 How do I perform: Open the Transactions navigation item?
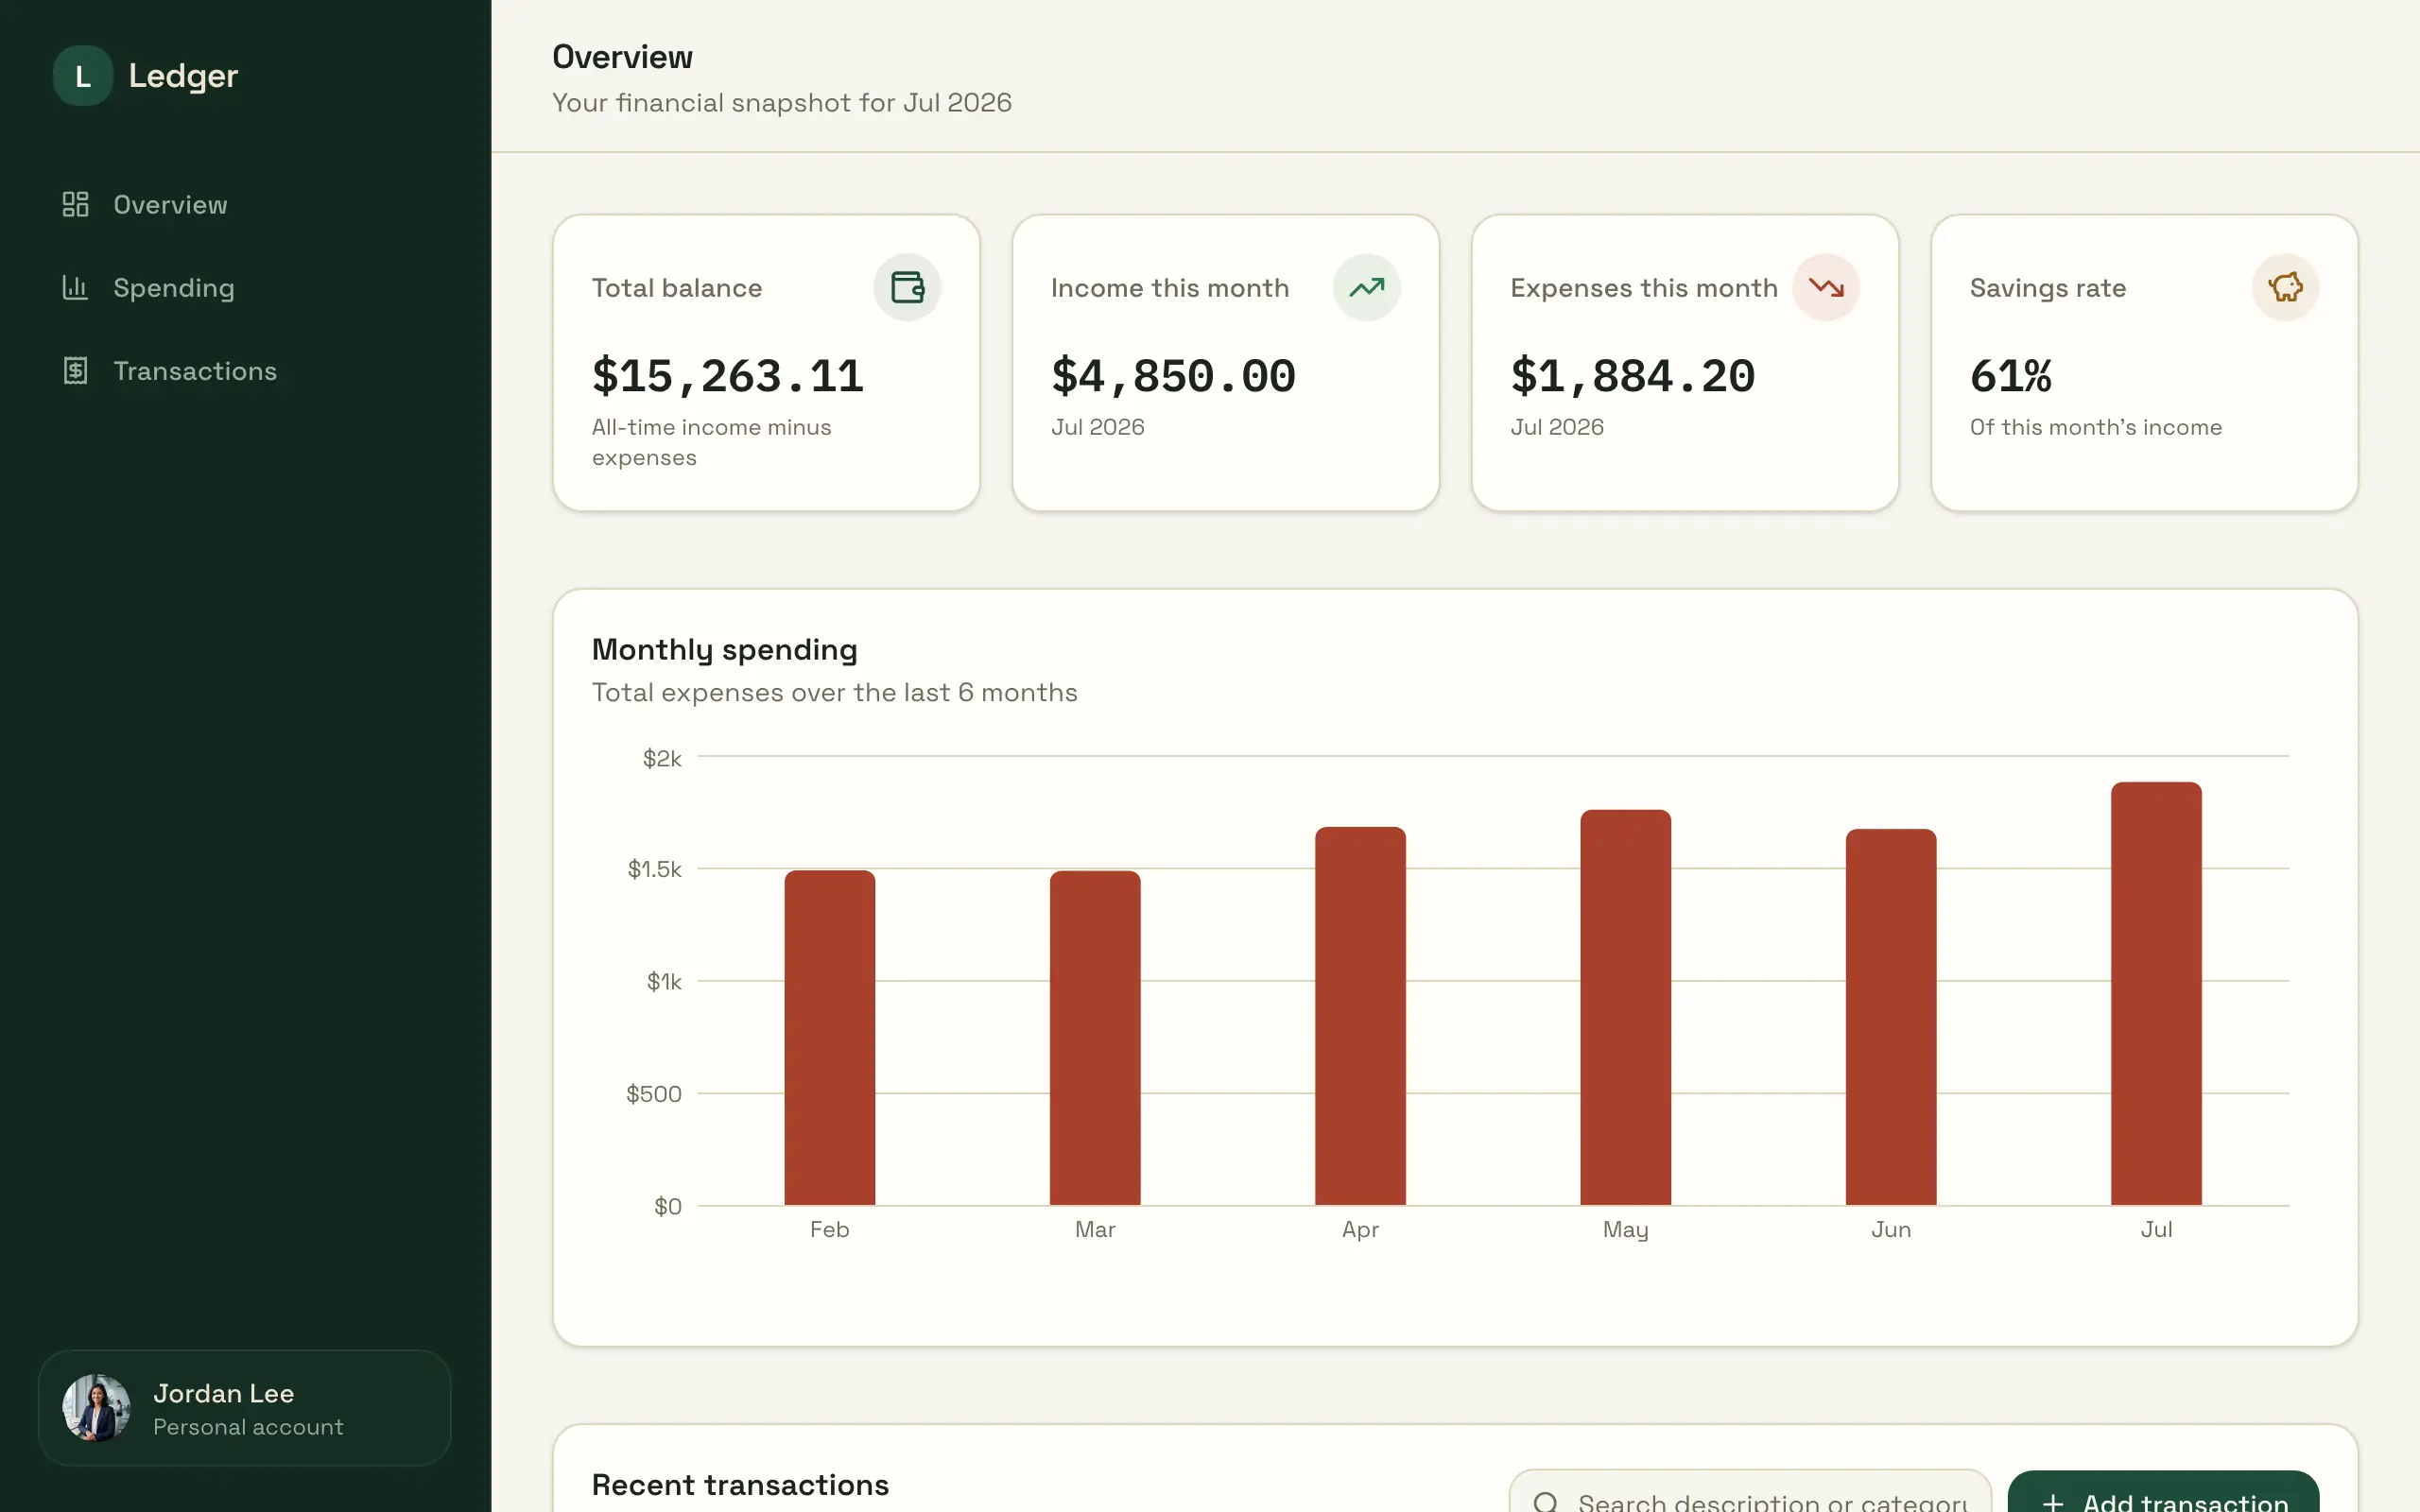245,371
